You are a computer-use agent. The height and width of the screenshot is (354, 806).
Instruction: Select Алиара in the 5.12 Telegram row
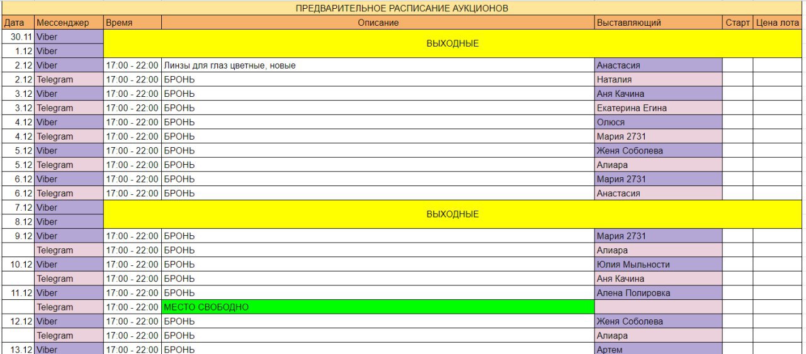tap(658, 165)
